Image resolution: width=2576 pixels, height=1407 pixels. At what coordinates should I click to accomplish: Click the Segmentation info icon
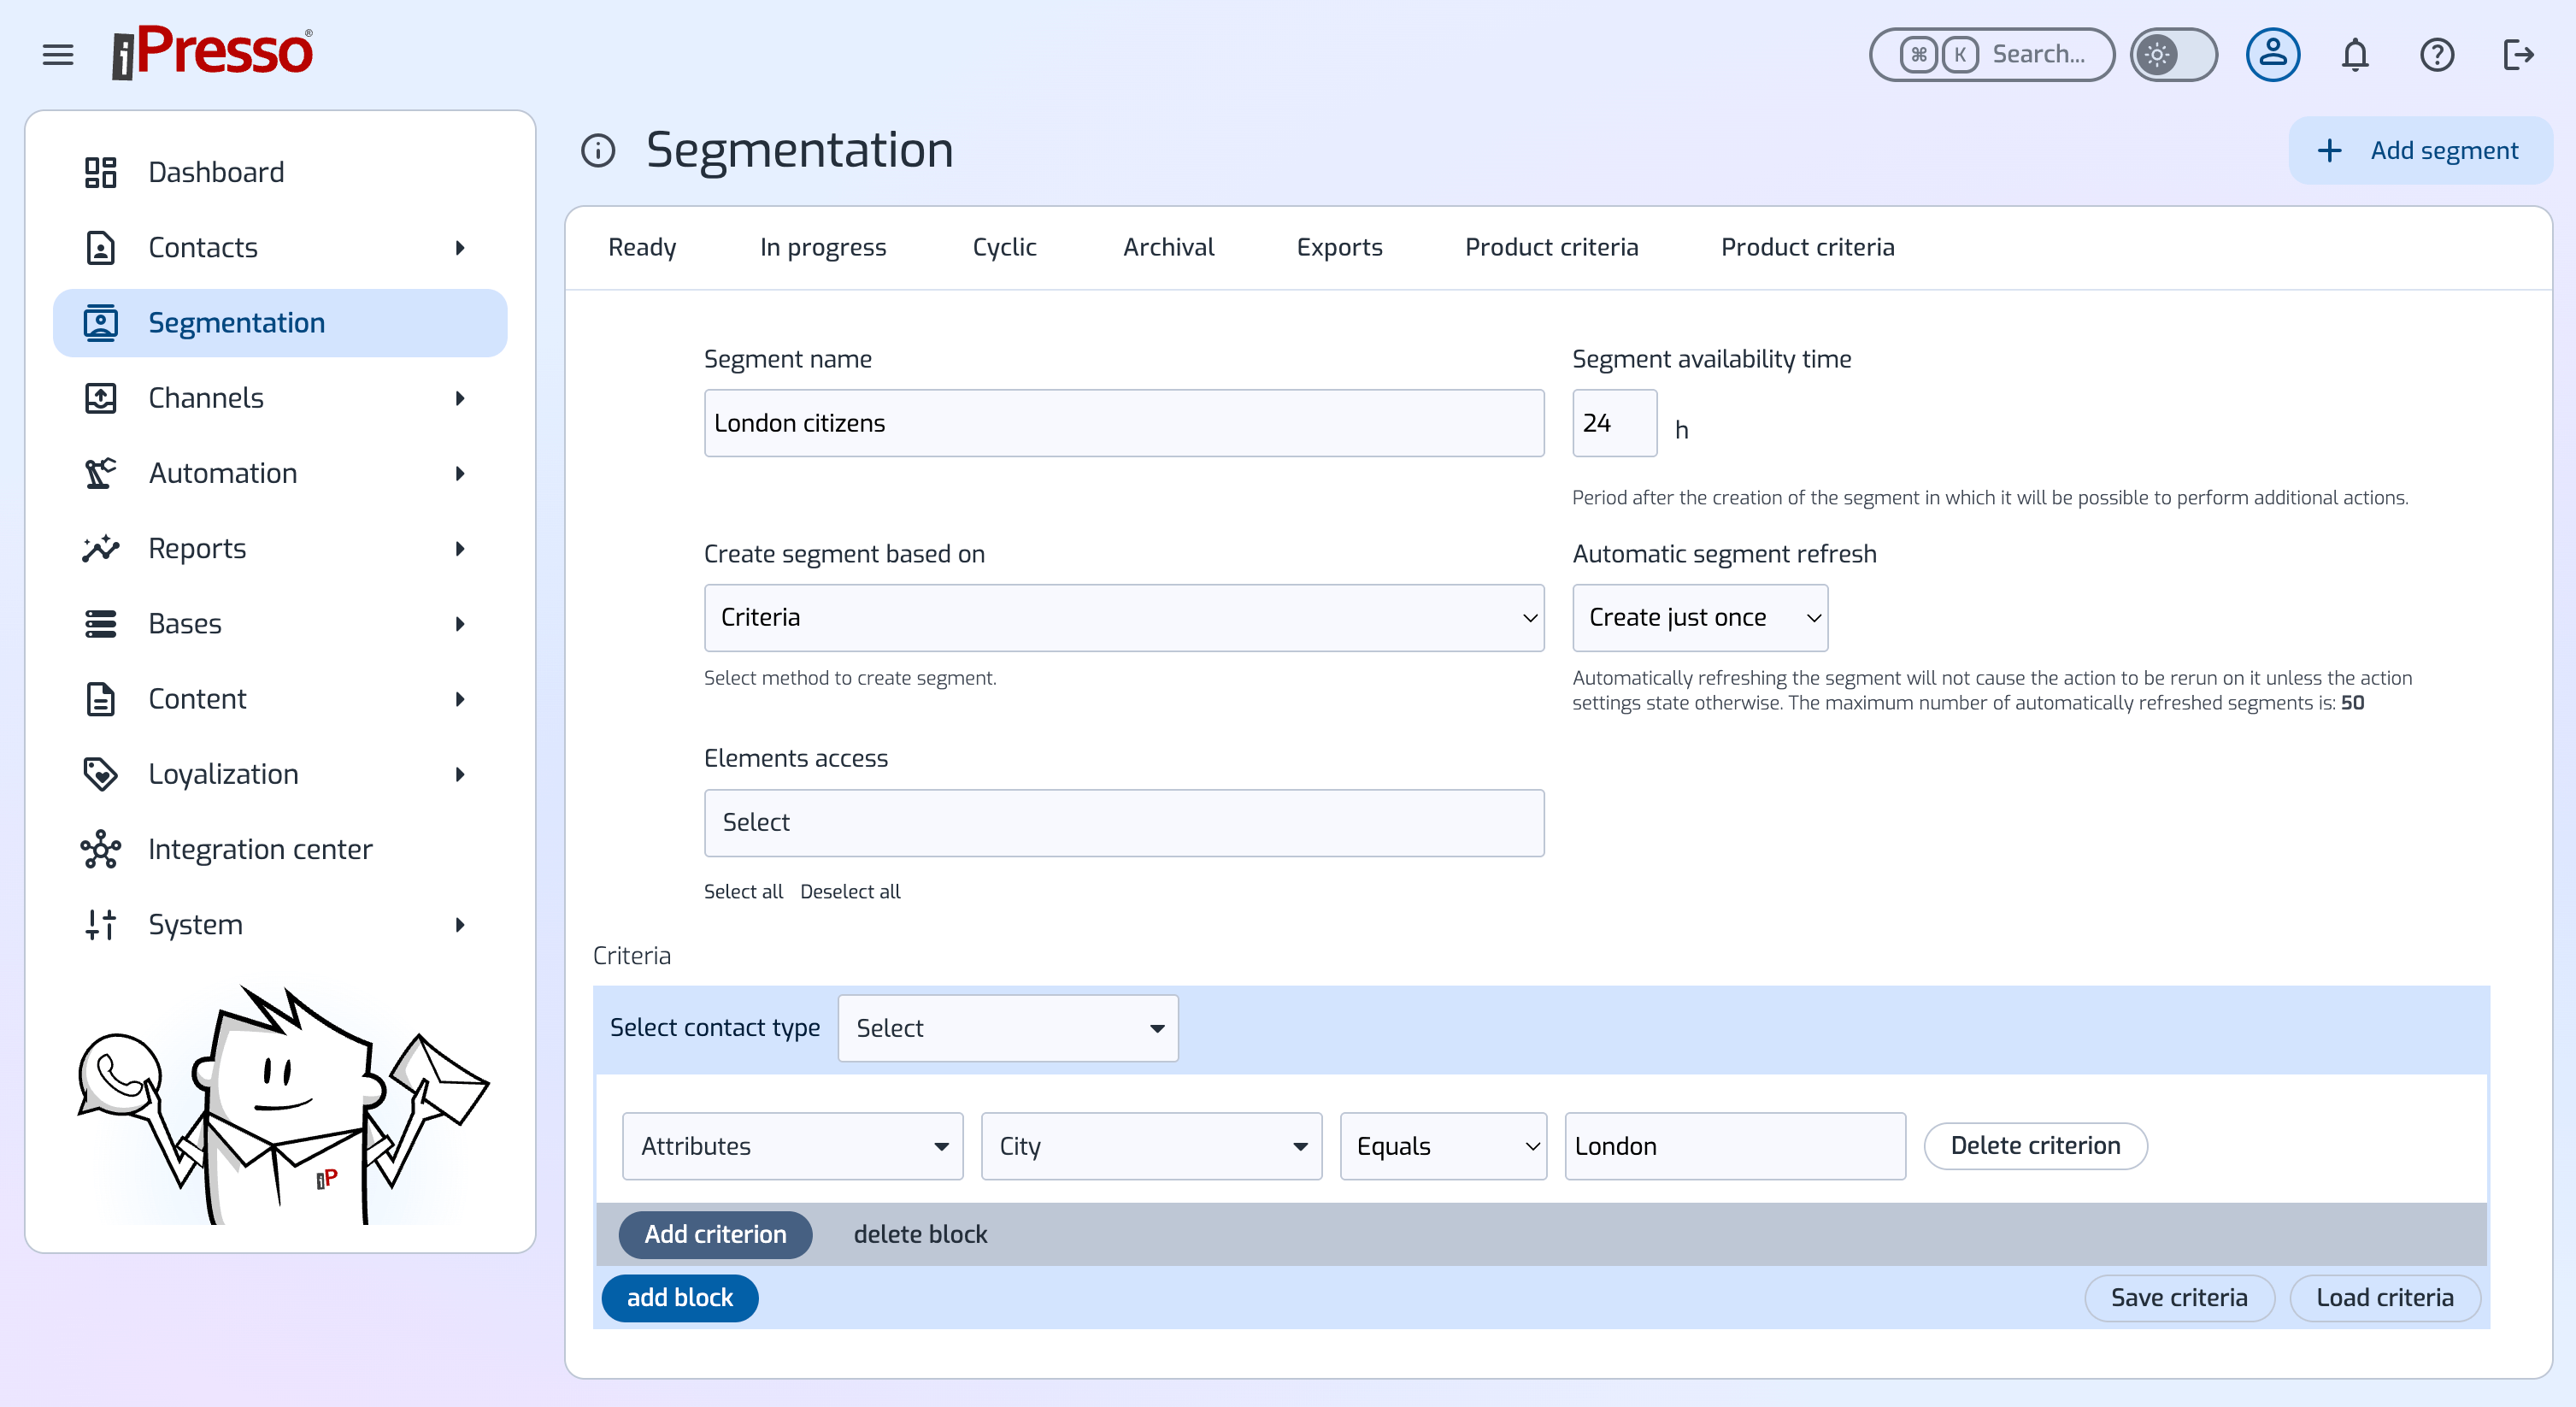pyautogui.click(x=598, y=151)
